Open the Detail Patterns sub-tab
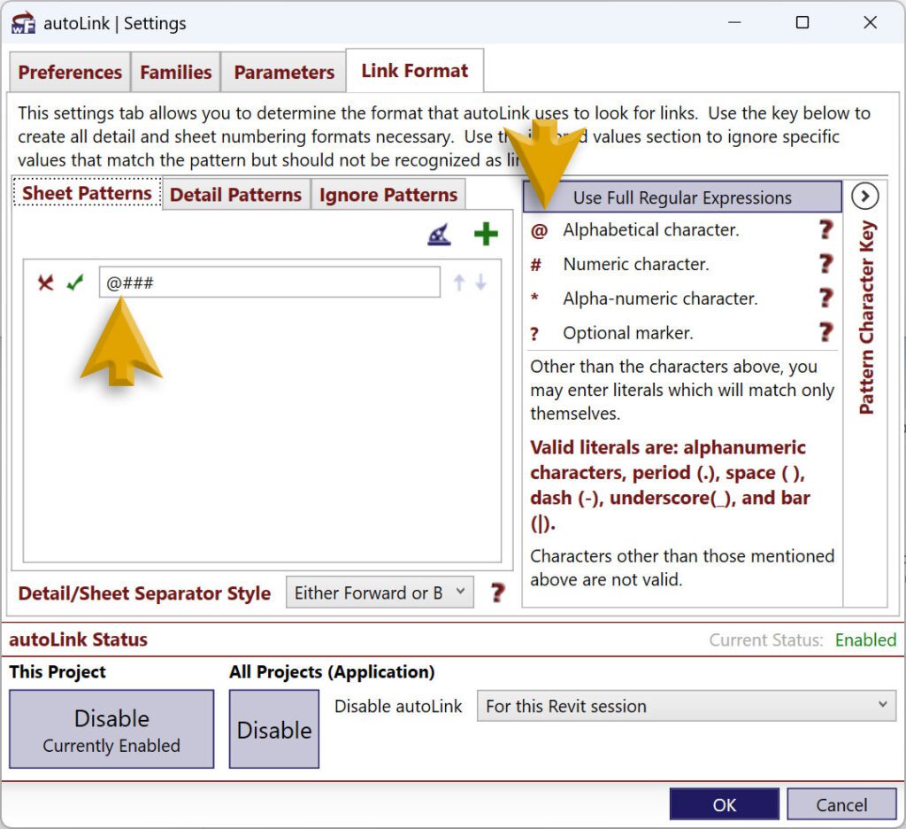The height and width of the screenshot is (829, 906). [235, 194]
